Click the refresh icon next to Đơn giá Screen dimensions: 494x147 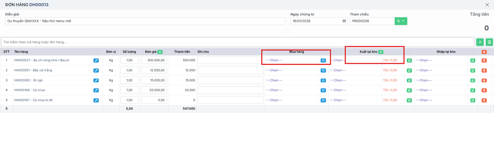[x=160, y=52]
